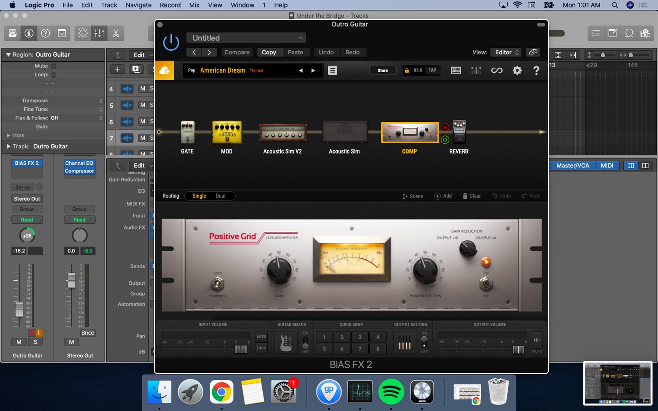Open the View Editor dropdown
658x411 pixels.
point(506,52)
